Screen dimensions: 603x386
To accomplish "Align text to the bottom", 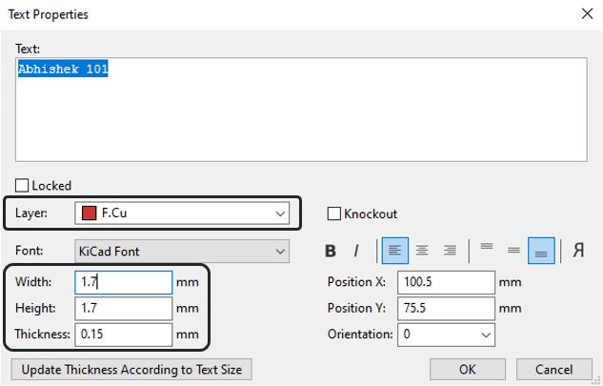I will pyautogui.click(x=541, y=251).
